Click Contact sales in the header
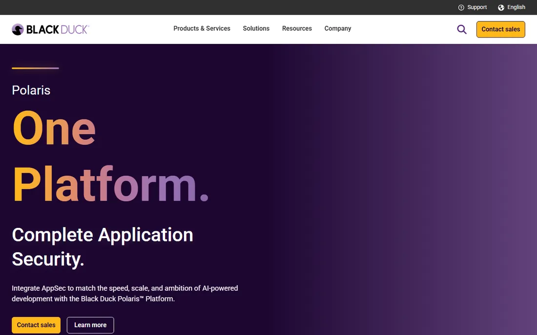The height and width of the screenshot is (335, 537). [500, 29]
